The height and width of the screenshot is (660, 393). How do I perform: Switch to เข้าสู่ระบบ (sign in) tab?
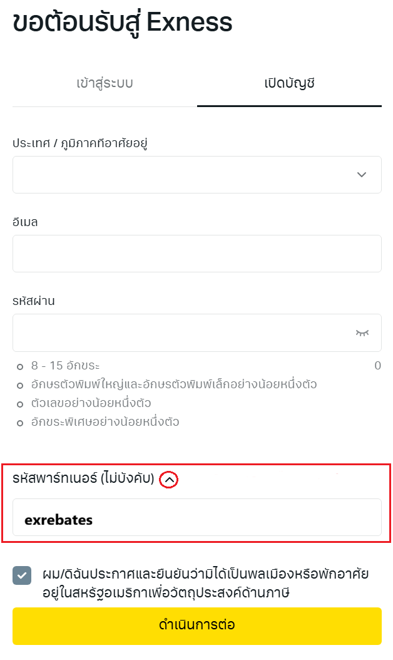tap(105, 83)
